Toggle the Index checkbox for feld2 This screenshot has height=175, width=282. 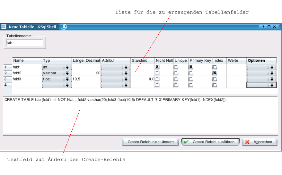215,73
